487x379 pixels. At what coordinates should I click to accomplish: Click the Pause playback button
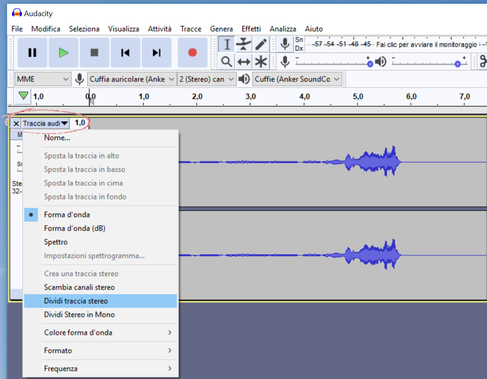[32, 53]
